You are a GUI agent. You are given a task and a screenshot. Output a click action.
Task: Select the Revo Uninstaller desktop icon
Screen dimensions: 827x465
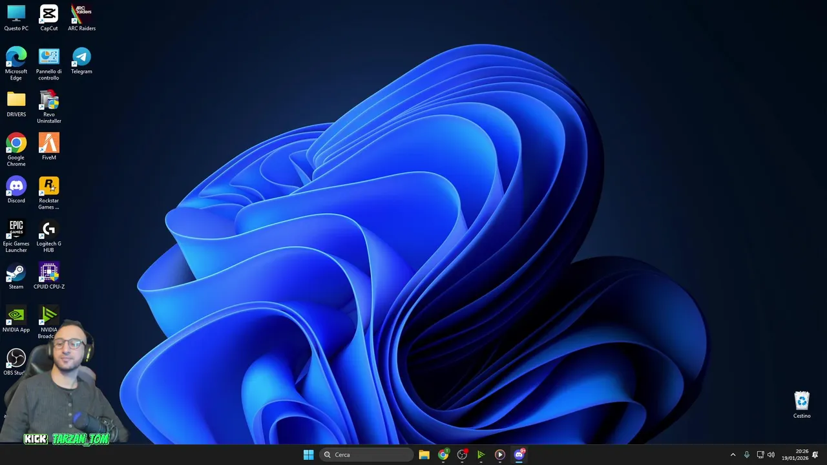pos(49,107)
